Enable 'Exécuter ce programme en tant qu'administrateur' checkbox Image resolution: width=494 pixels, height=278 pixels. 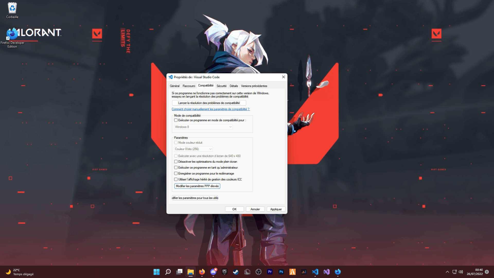[x=176, y=168]
